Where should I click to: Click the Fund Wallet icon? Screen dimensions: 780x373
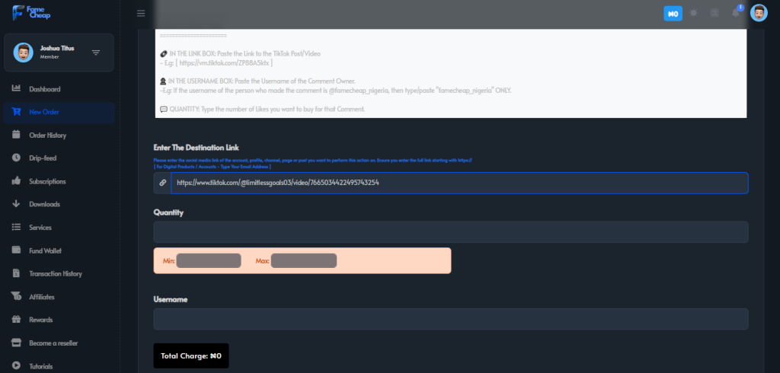tap(17, 250)
